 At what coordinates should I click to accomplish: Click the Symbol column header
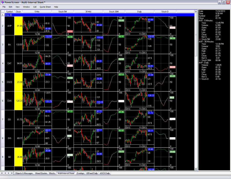tap(9, 12)
